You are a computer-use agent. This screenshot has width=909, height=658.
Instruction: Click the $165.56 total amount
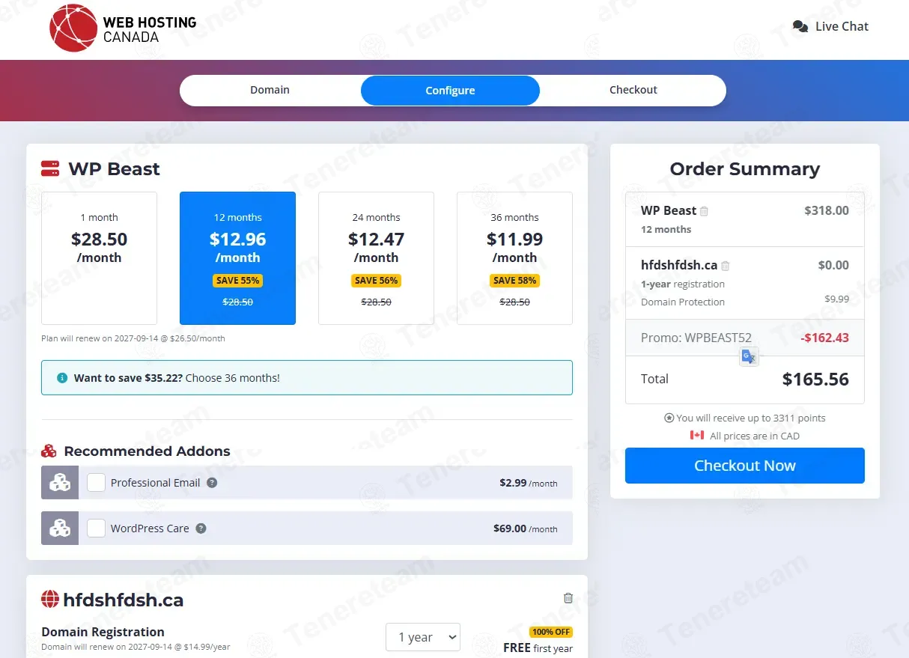pos(815,380)
